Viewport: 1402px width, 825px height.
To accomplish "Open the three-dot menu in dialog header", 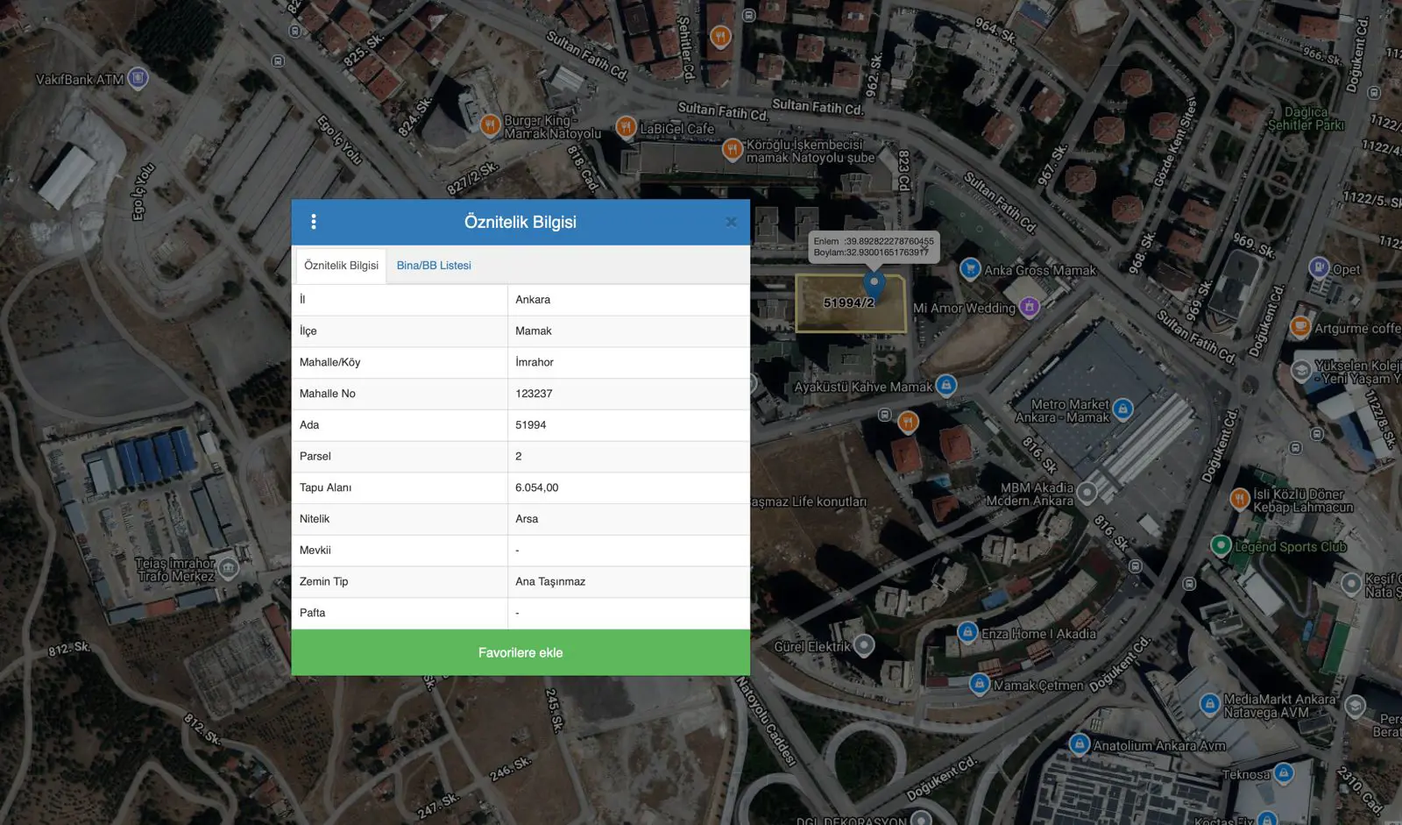I will pyautogui.click(x=314, y=222).
